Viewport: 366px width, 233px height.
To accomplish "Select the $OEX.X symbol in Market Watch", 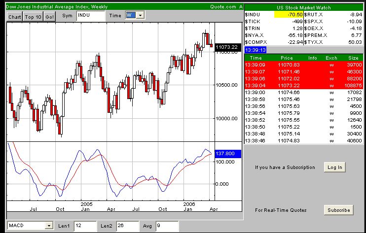I will click(x=314, y=29).
